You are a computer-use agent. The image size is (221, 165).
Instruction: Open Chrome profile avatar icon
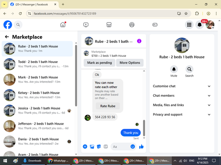click(208, 14)
